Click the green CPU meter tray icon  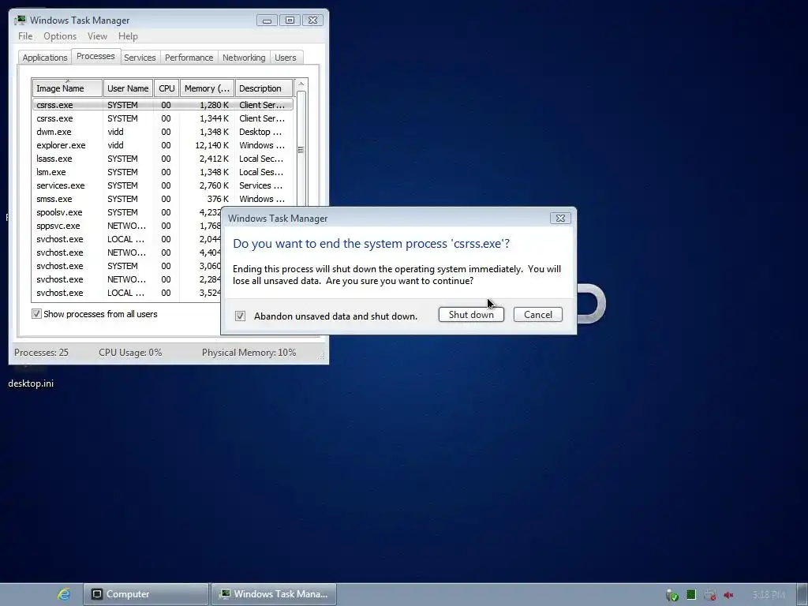coord(691,595)
